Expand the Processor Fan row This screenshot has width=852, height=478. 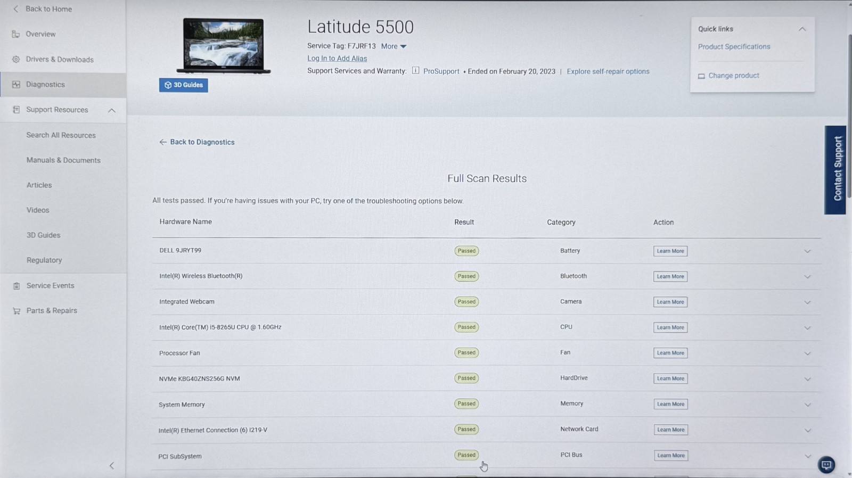(807, 353)
